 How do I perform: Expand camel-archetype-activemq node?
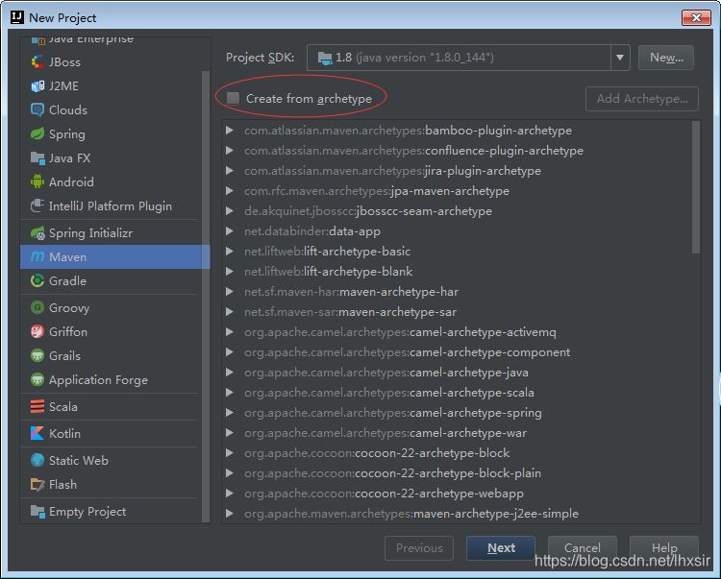230,332
